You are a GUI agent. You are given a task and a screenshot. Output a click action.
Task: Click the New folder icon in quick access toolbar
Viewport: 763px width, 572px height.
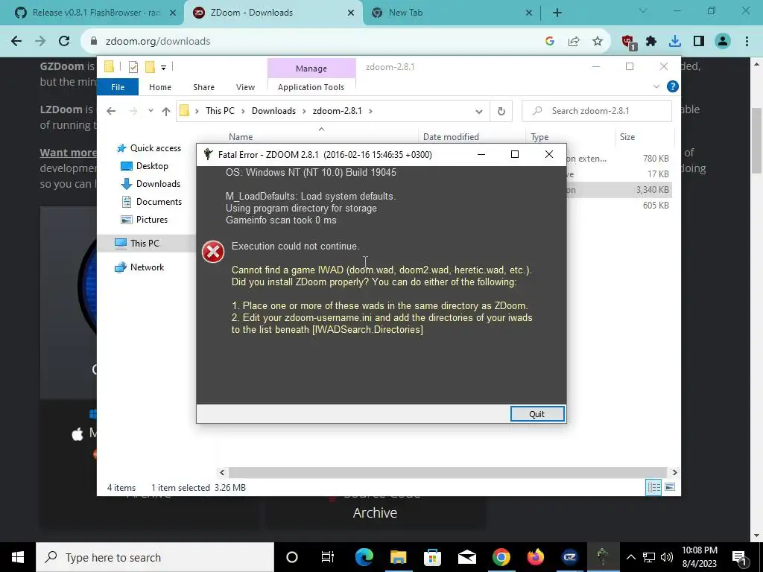pyautogui.click(x=150, y=67)
